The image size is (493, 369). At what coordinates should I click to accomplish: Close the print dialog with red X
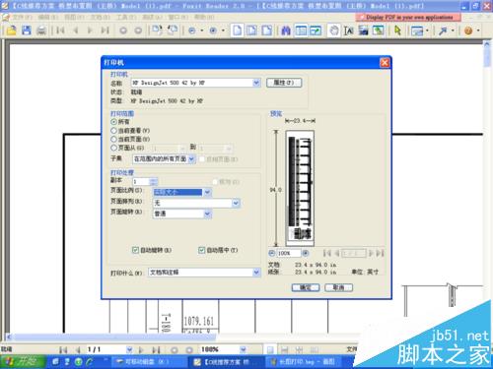coord(385,62)
